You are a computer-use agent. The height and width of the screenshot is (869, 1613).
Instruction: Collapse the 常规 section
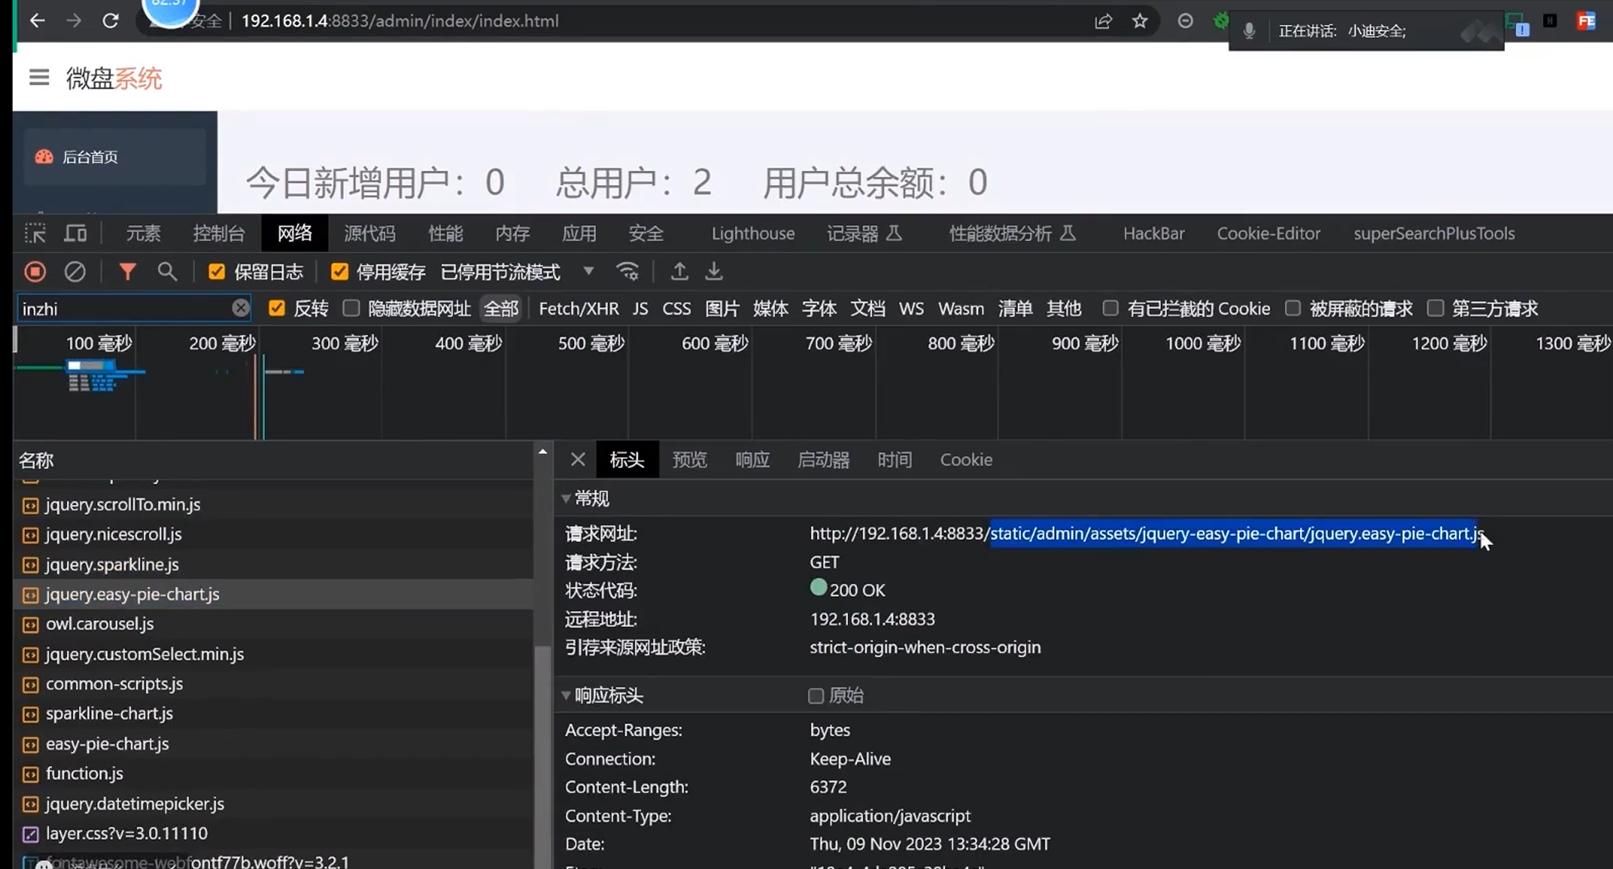(x=566, y=499)
